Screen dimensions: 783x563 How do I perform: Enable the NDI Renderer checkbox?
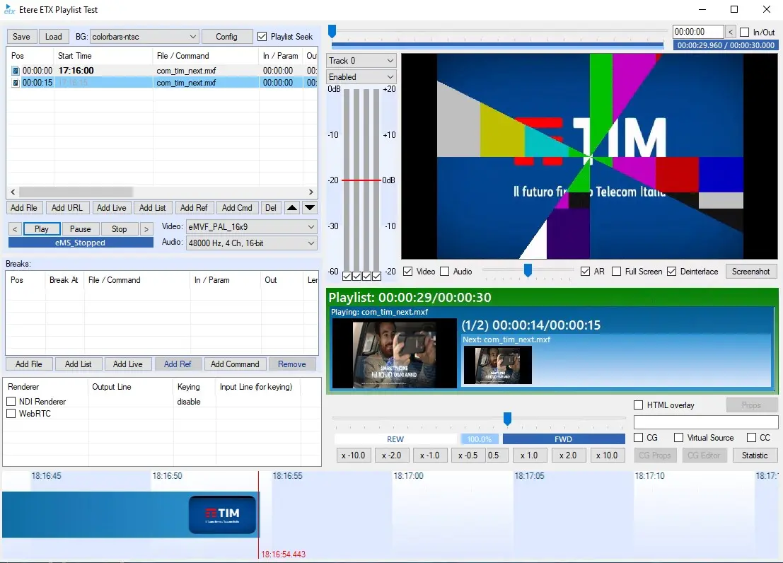point(11,402)
